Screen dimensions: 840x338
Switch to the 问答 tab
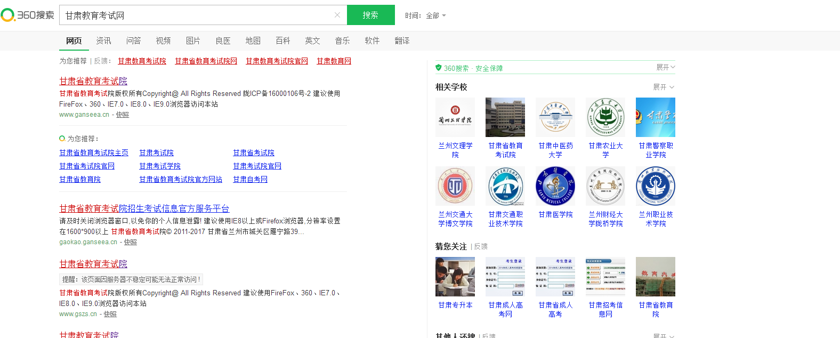[133, 41]
